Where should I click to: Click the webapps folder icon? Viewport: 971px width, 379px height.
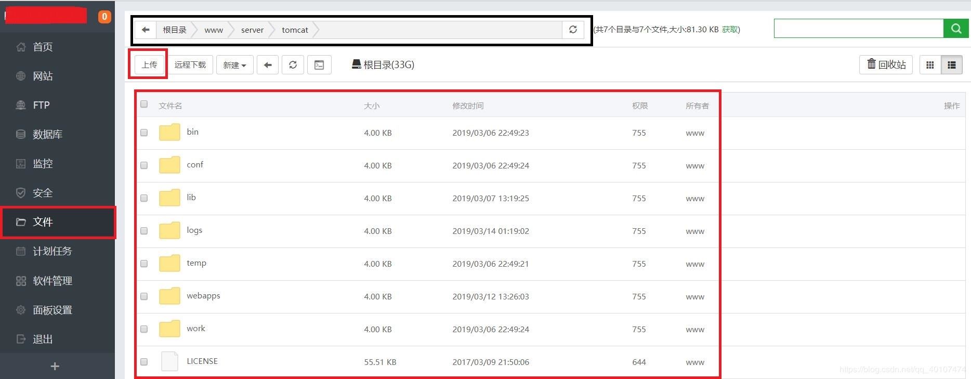pyautogui.click(x=169, y=296)
